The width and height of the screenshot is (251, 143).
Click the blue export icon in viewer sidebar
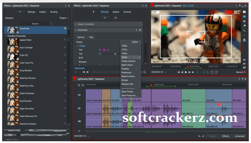244,40
